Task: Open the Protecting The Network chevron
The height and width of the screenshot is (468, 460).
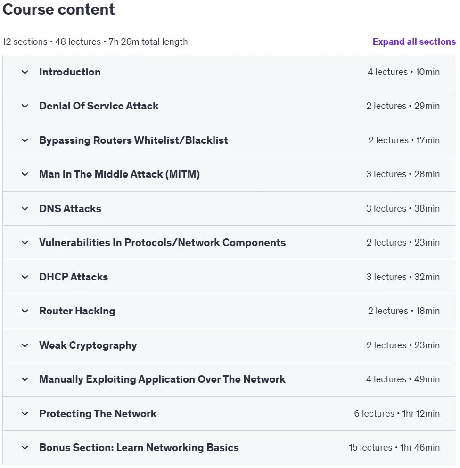Action: pos(25,414)
